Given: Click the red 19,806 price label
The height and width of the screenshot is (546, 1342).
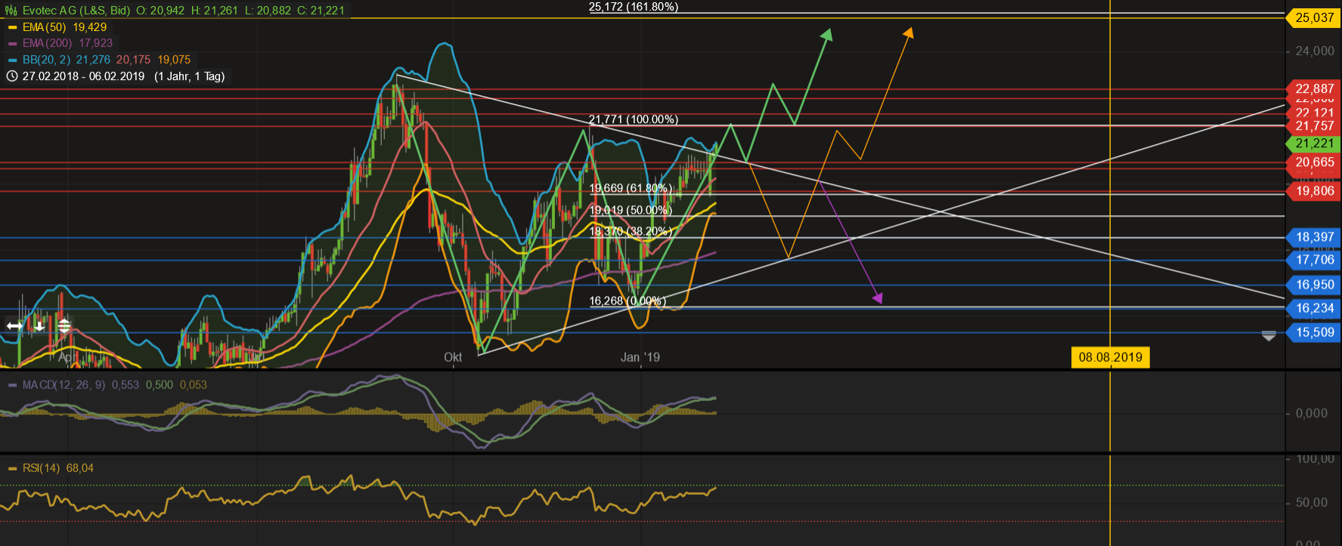Looking at the screenshot, I should pyautogui.click(x=1314, y=191).
